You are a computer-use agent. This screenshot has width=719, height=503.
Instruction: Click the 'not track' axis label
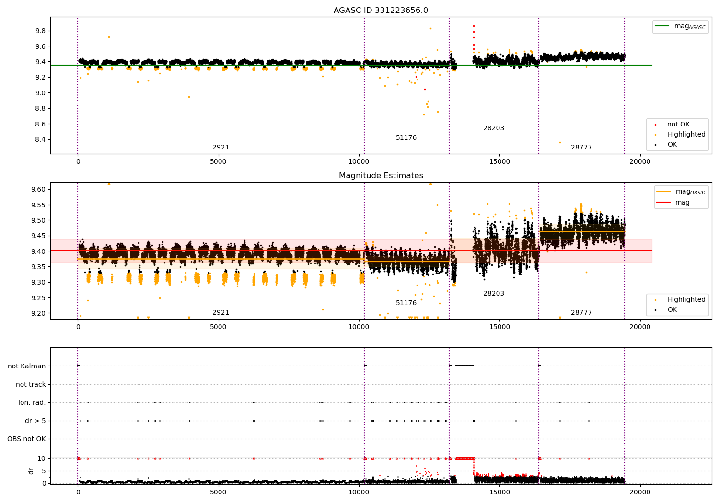pos(31,384)
